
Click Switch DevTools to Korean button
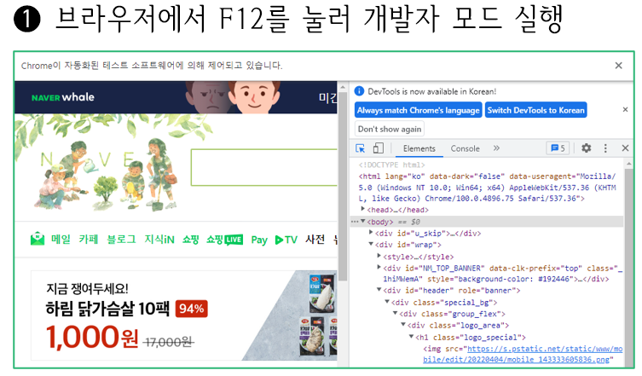tap(536, 110)
